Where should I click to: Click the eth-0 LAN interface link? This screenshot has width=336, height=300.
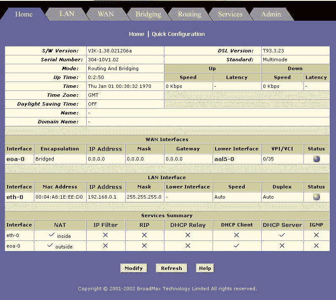click(x=15, y=197)
